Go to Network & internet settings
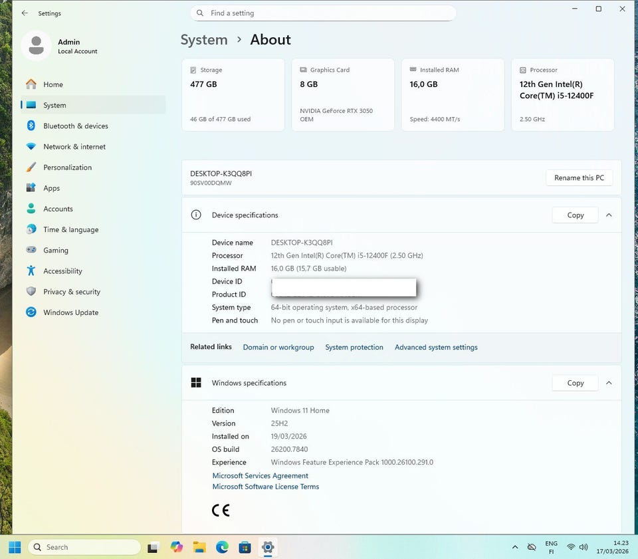638x559 pixels. pyautogui.click(x=93, y=146)
